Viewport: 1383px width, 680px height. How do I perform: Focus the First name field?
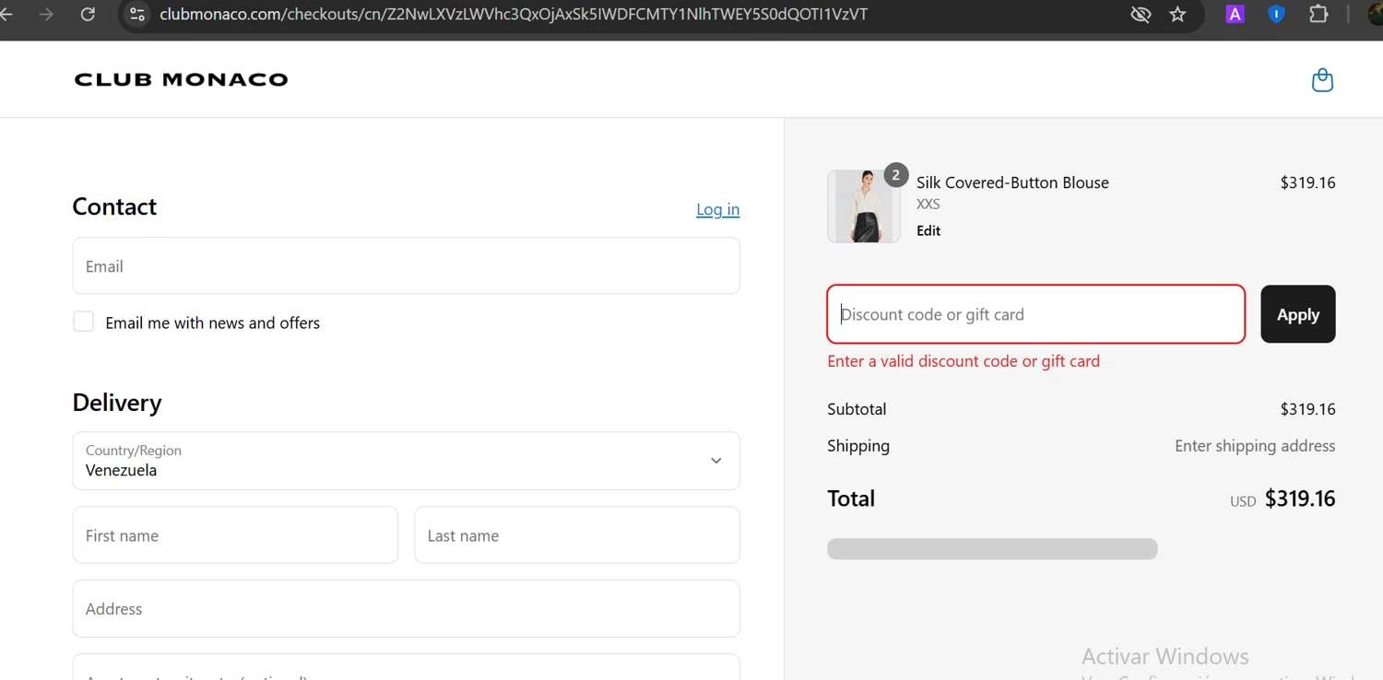(x=235, y=535)
